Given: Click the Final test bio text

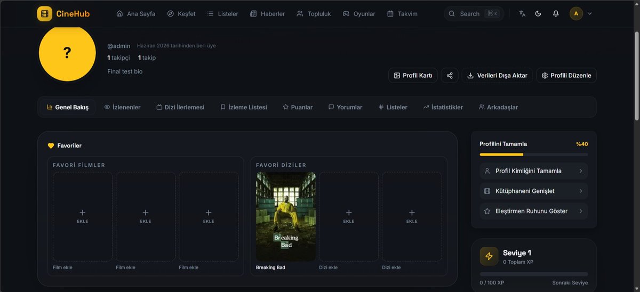Looking at the screenshot, I should (125, 71).
